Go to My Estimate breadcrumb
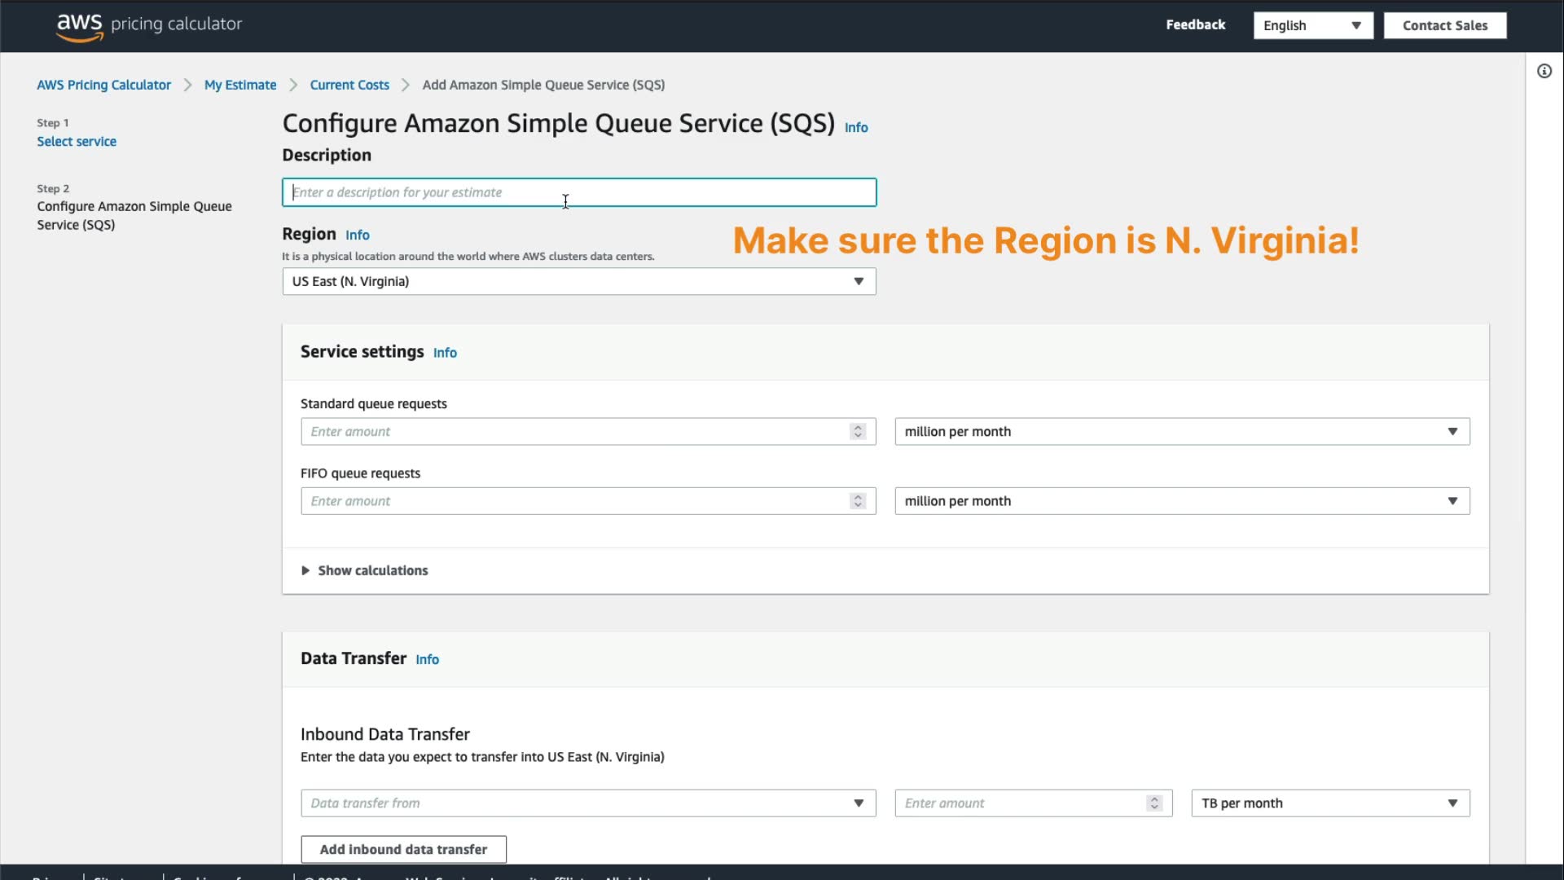The width and height of the screenshot is (1564, 880). 240,85
